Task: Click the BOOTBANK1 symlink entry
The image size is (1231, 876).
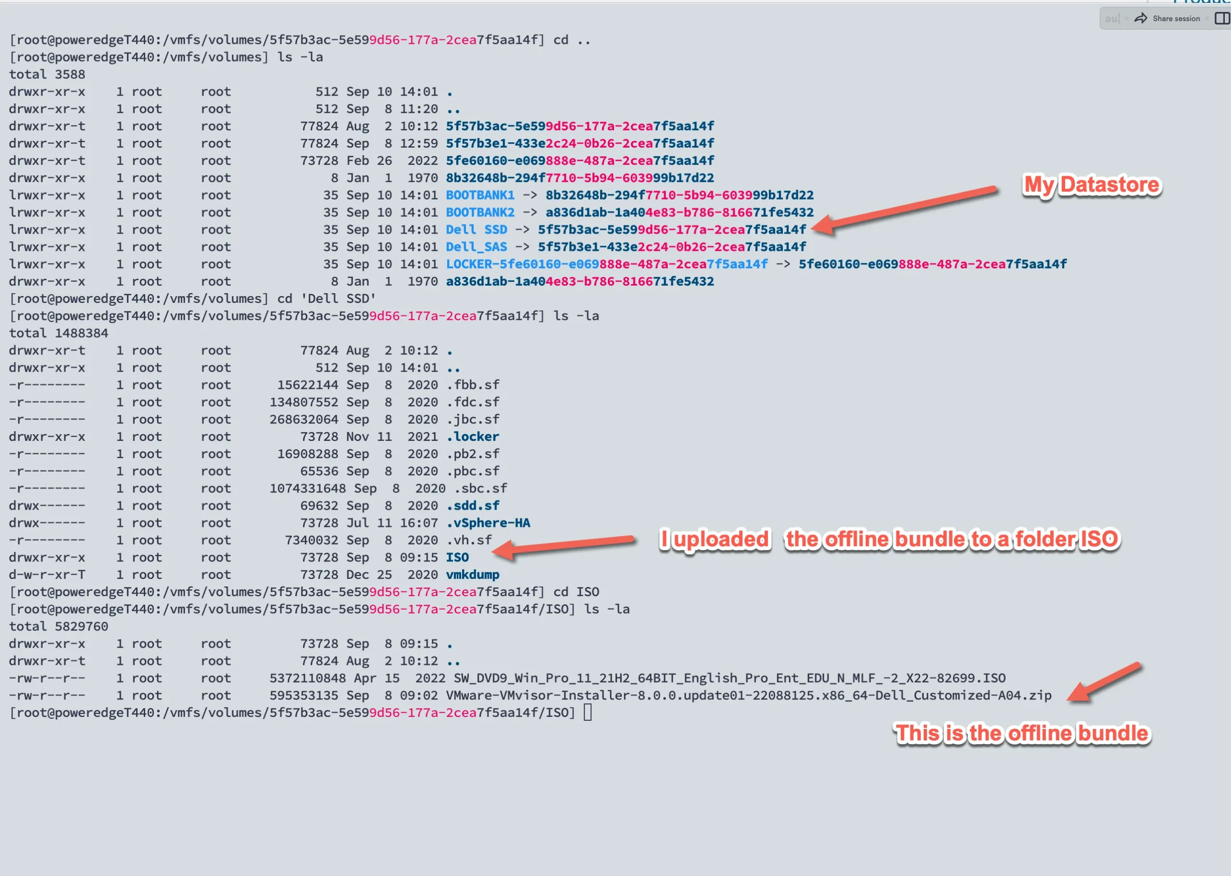Action: coord(479,195)
